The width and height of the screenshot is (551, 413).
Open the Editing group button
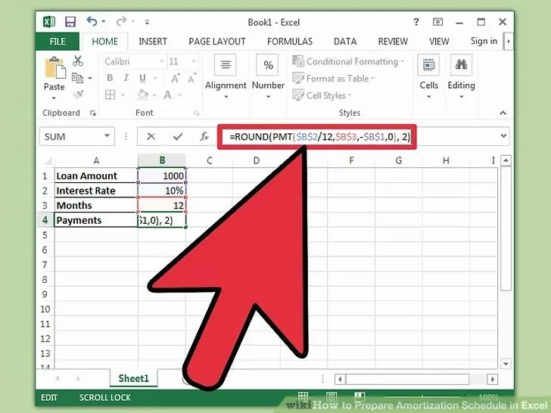[461, 76]
